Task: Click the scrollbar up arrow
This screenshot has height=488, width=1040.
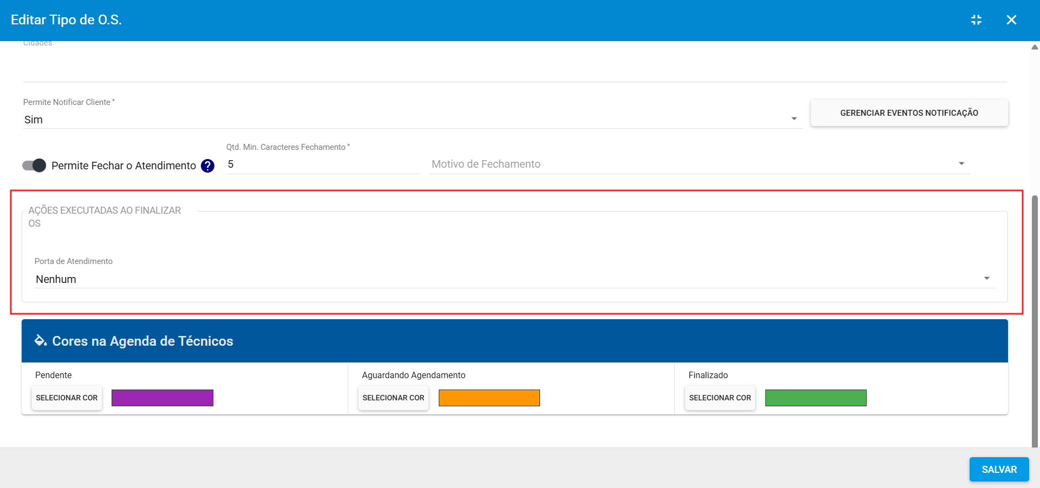Action: (x=1035, y=48)
